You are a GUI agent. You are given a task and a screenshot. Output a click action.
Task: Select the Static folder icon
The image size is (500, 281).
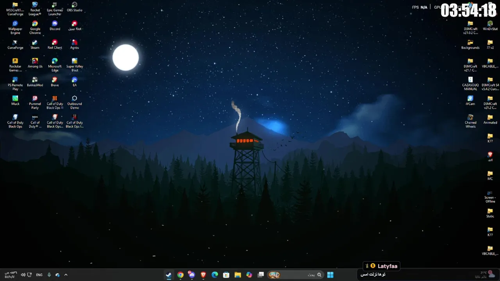point(490,213)
